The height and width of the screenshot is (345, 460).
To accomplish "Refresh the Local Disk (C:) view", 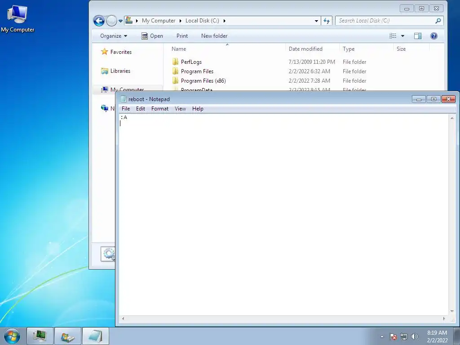I will click(x=326, y=21).
